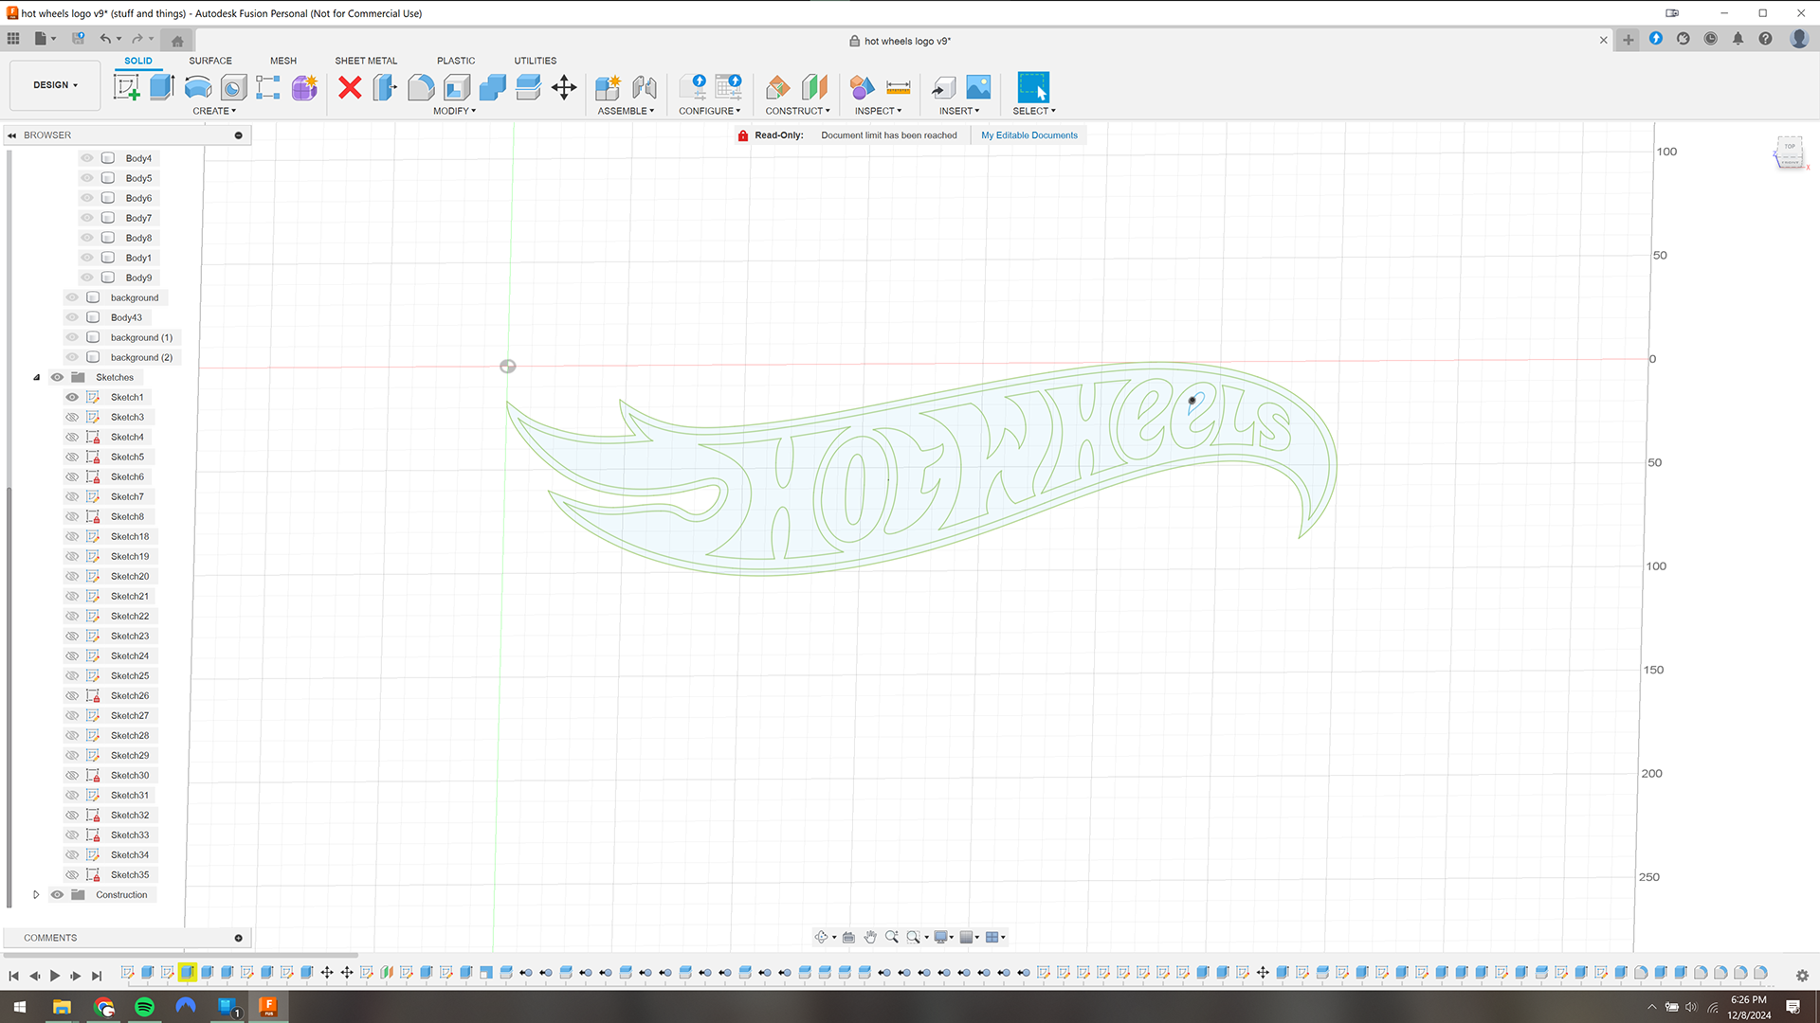
Task: Switch to the PLASTIC tab
Action: point(456,61)
